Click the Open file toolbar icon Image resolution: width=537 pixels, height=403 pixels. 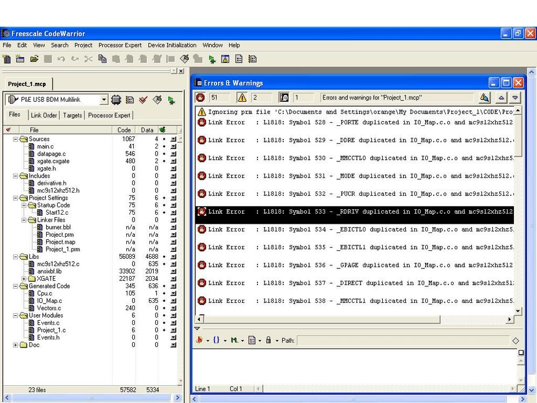click(34, 59)
